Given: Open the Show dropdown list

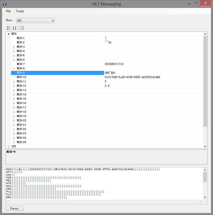Looking at the screenshot, I should click(35, 20).
